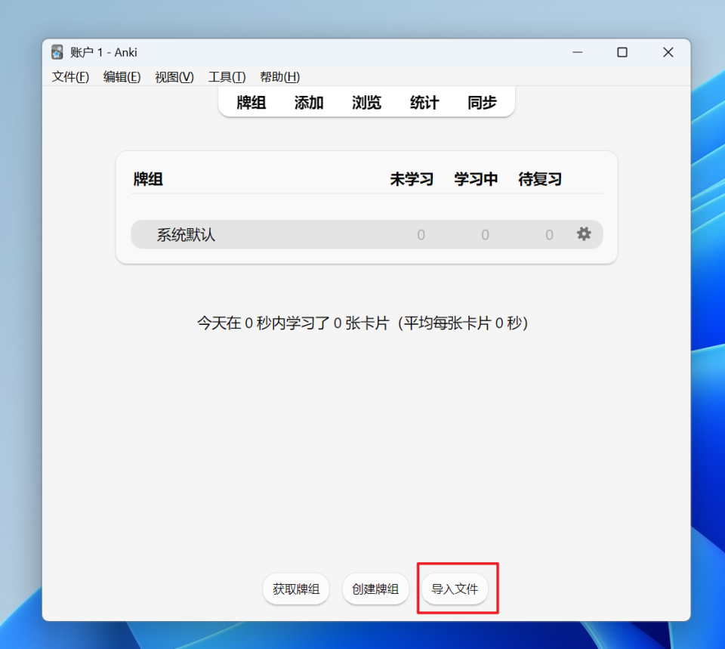
Task: Show the 统计 statistics
Action: [424, 102]
